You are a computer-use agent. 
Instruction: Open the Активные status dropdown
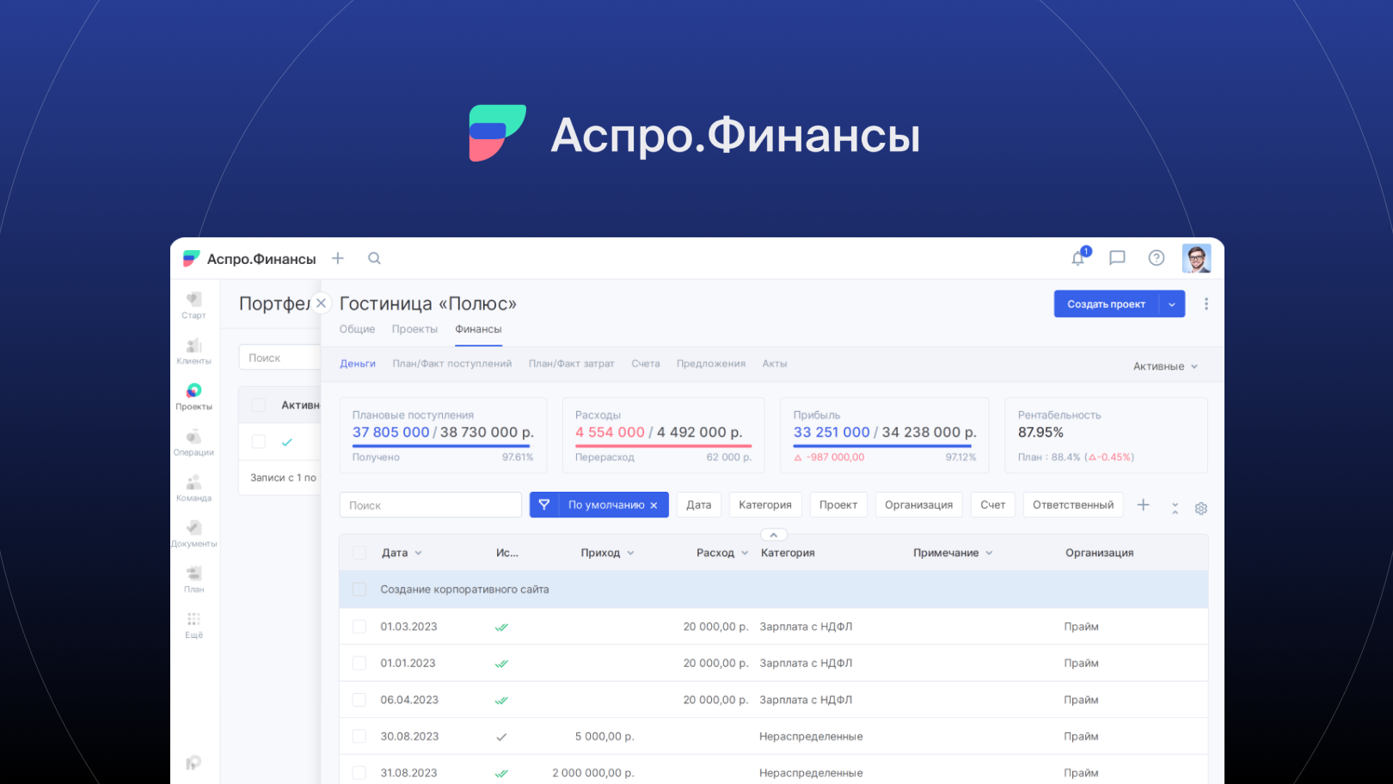pyautogui.click(x=1165, y=366)
